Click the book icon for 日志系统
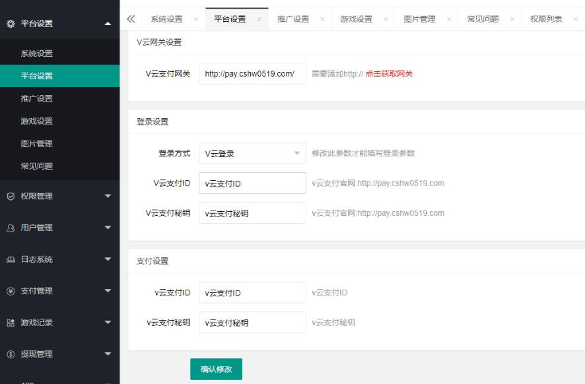 coord(11,259)
